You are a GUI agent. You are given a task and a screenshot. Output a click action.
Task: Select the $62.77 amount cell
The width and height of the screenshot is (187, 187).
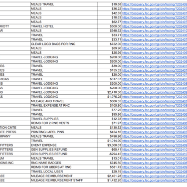point(110,22)
